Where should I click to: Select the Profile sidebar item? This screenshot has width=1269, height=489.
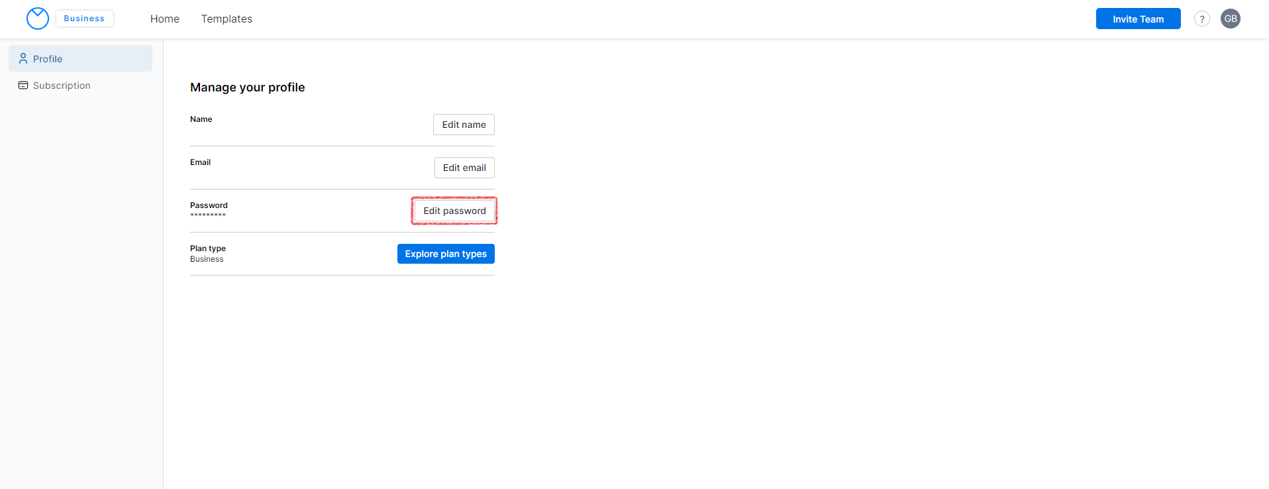point(80,58)
